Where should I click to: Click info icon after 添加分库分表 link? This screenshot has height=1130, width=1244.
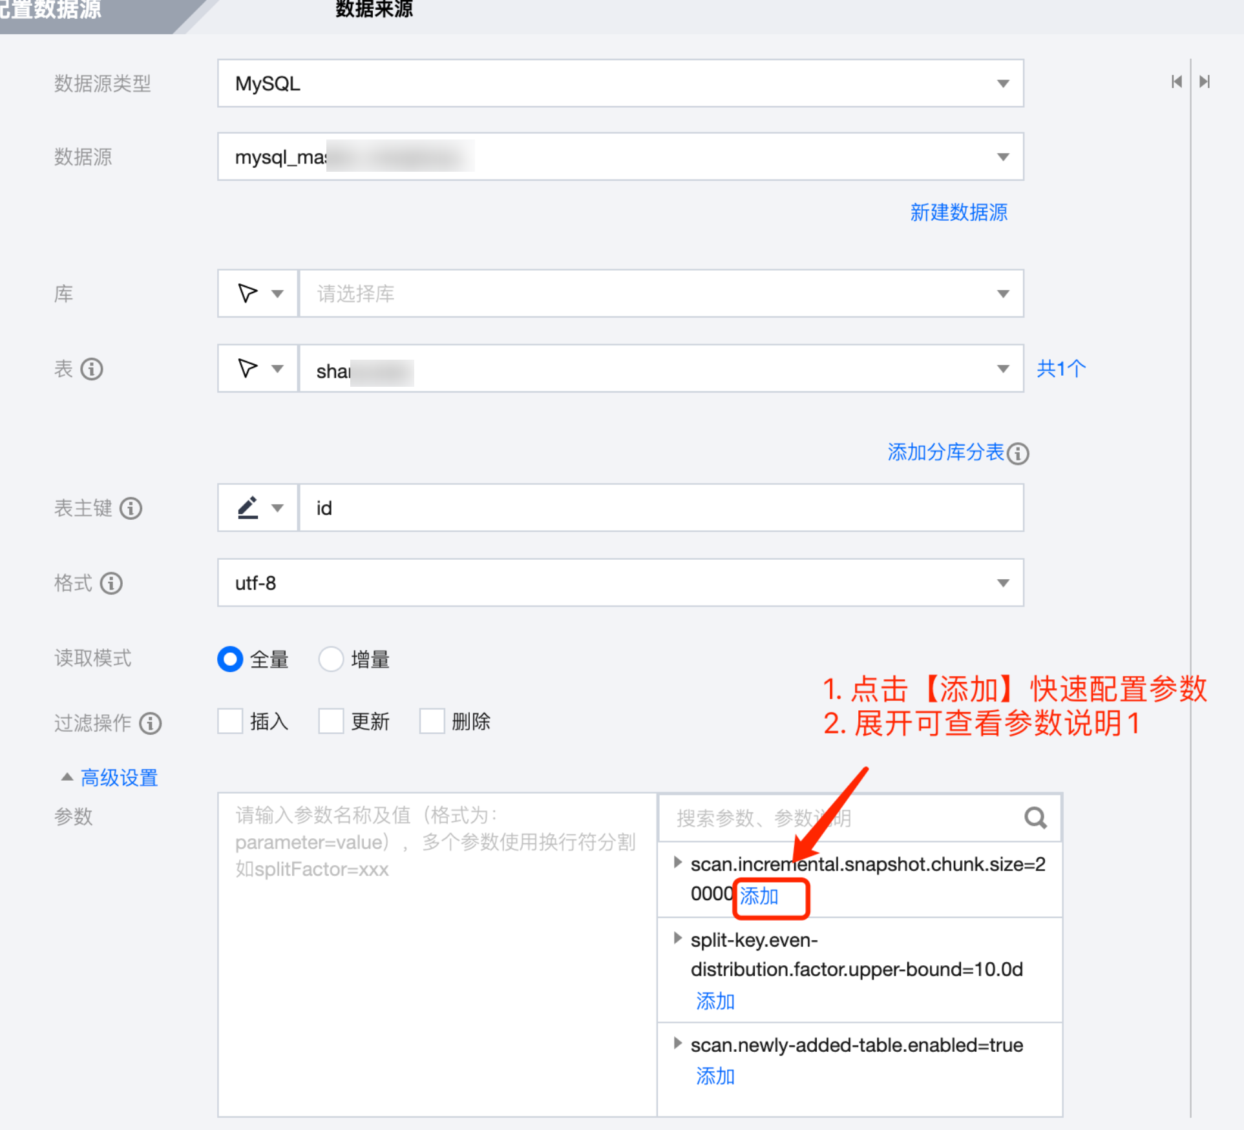click(x=1018, y=453)
